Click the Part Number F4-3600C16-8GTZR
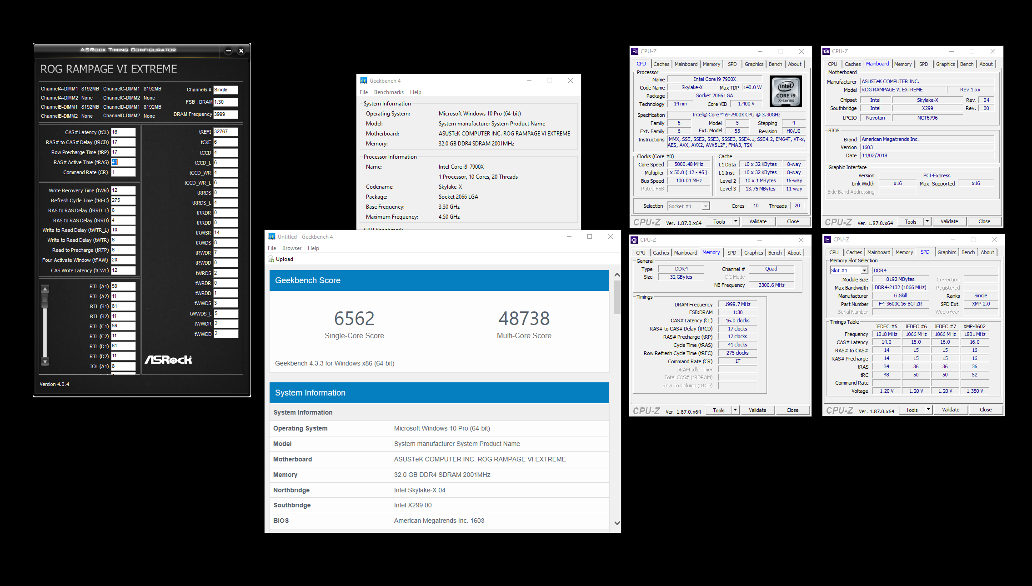 pos(900,304)
